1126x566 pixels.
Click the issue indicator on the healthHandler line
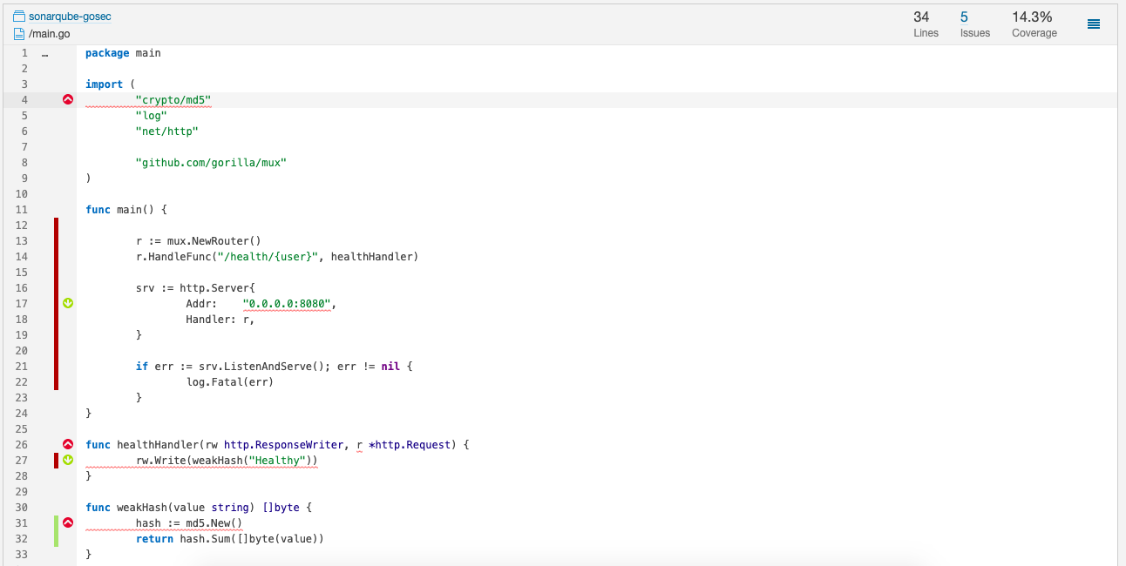[x=67, y=444]
